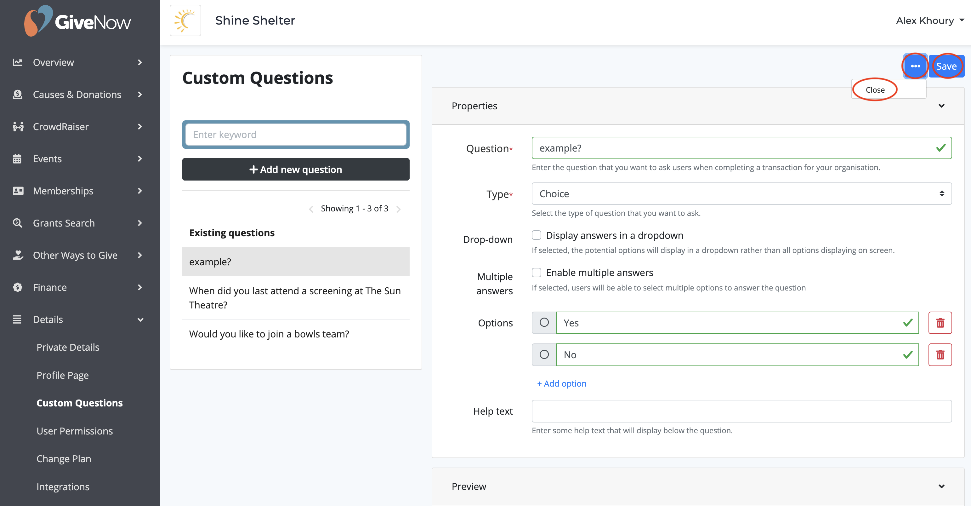Click the Grants Search magnifier icon
Image resolution: width=971 pixels, height=506 pixels.
17,223
